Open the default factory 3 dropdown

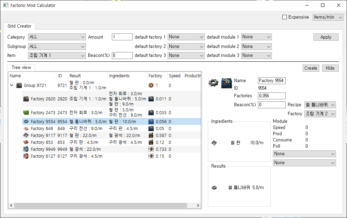186,55
